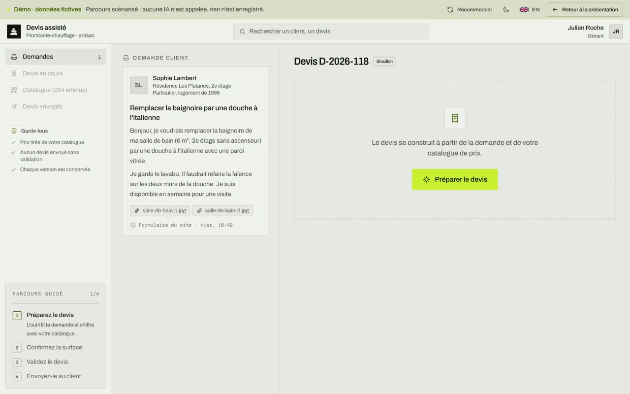This screenshot has width=630, height=394.
Task: Toggle dark mode with the moon icon
Action: point(506,9)
